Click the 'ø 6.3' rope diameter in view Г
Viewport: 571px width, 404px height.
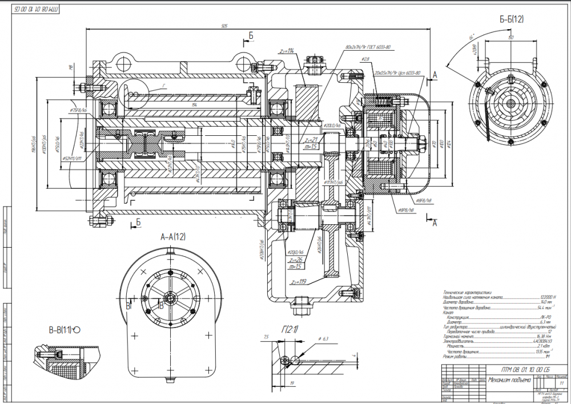323,339
